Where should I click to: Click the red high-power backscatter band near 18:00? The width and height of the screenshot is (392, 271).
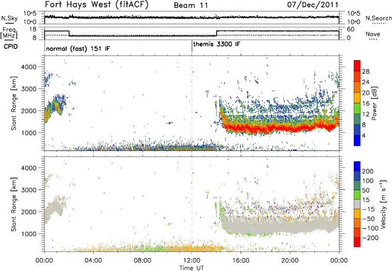coord(266,129)
